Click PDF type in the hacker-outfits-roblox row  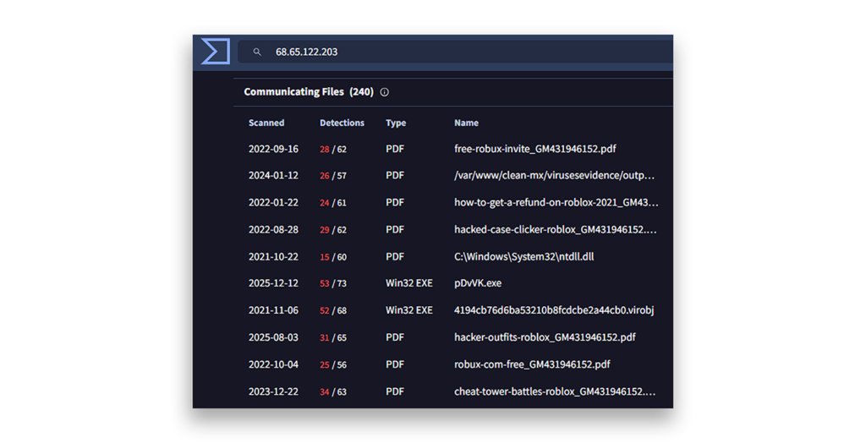click(395, 337)
